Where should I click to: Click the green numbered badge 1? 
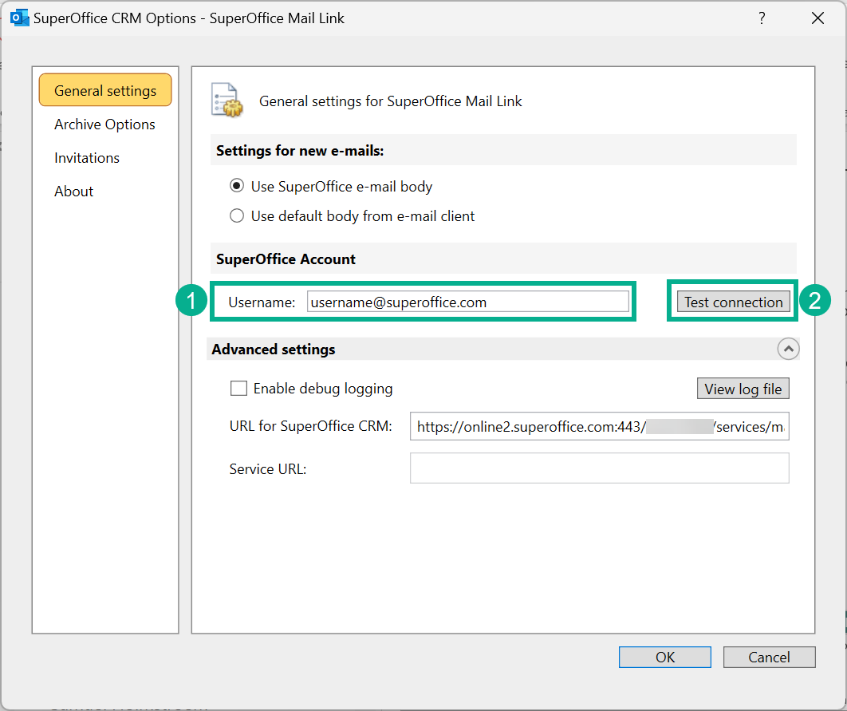pos(191,302)
